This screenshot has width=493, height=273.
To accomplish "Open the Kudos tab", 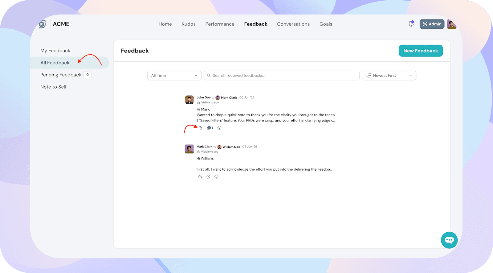I will click(189, 24).
